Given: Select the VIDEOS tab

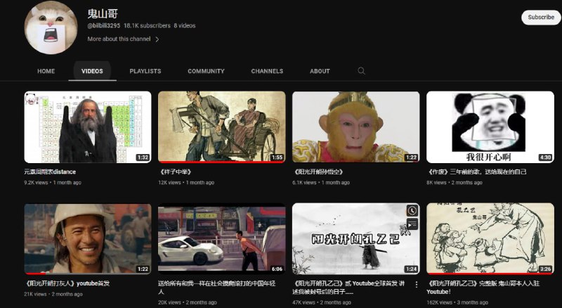Looking at the screenshot, I should click(x=92, y=71).
